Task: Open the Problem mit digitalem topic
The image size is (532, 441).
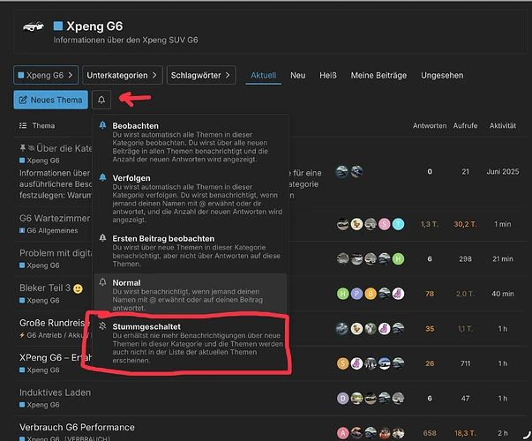Action: (x=56, y=253)
